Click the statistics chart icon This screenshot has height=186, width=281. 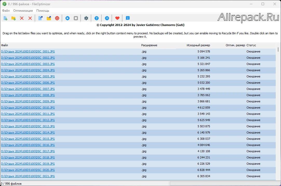pyautogui.click(x=107, y=18)
